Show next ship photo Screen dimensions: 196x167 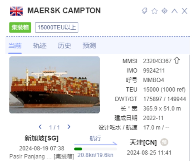pyautogui.click(x=69, y=127)
